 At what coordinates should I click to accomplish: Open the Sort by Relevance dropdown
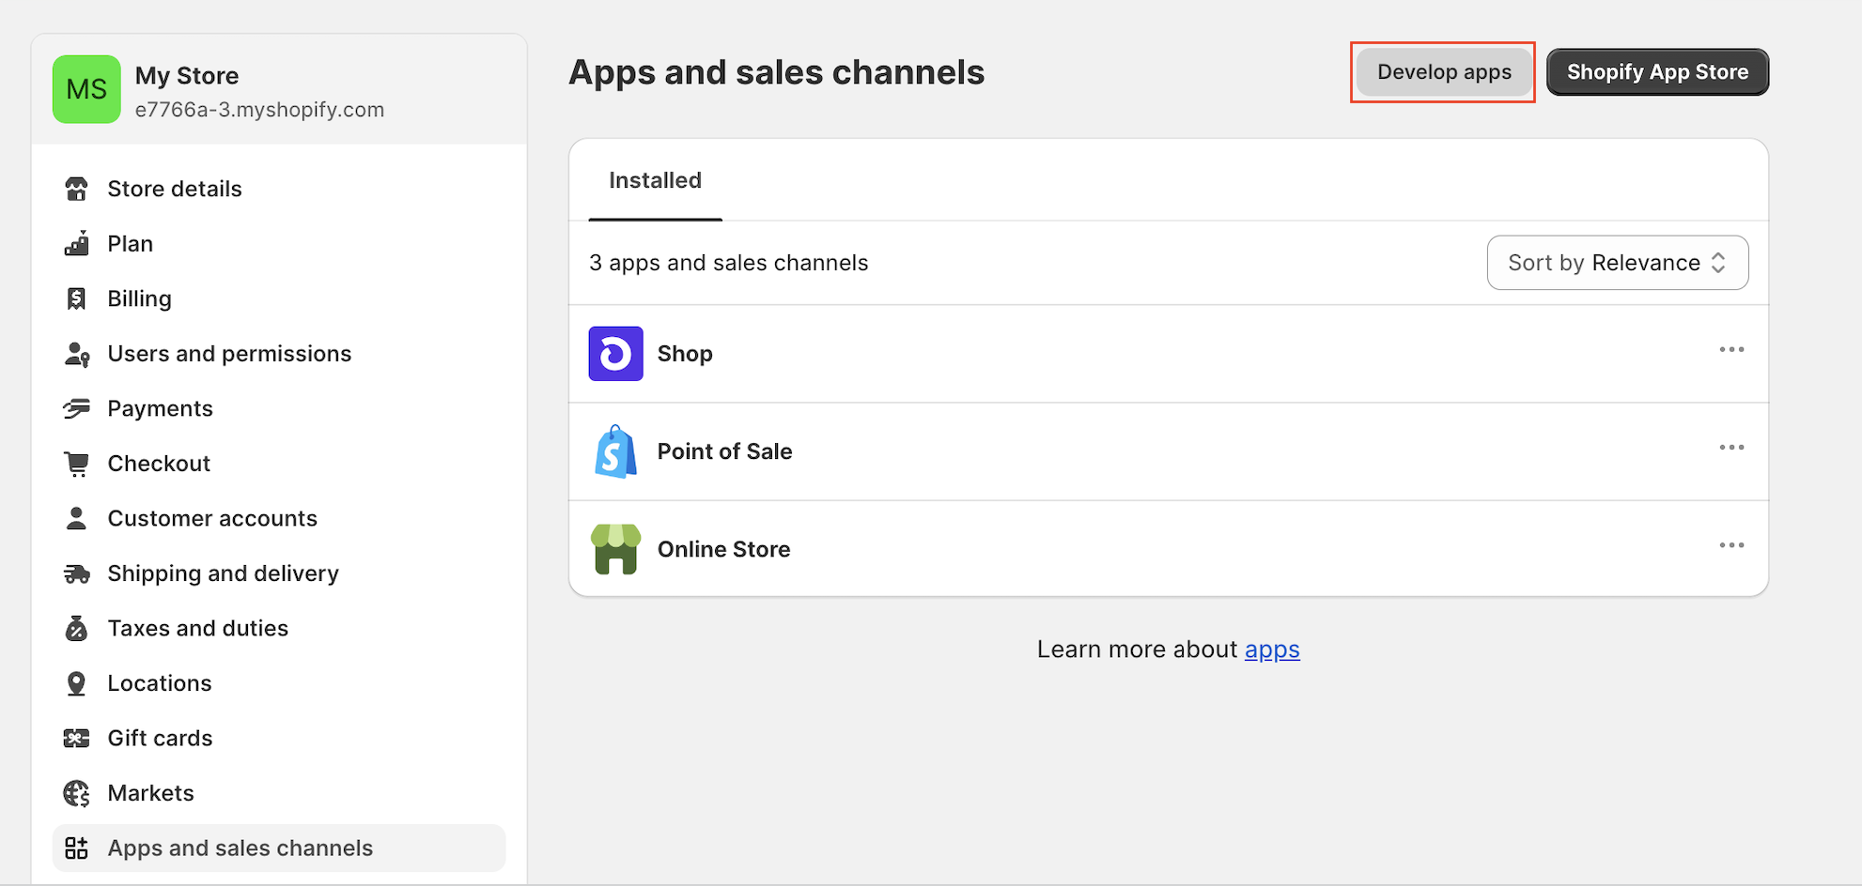(1617, 263)
